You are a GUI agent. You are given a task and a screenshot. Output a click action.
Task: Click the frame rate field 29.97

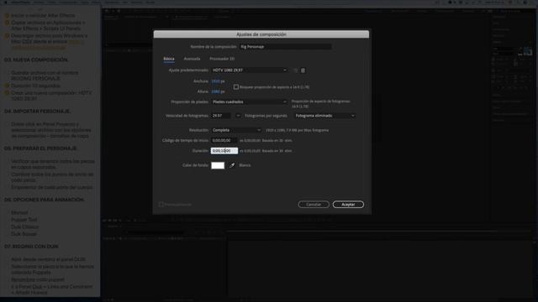[x=222, y=116]
